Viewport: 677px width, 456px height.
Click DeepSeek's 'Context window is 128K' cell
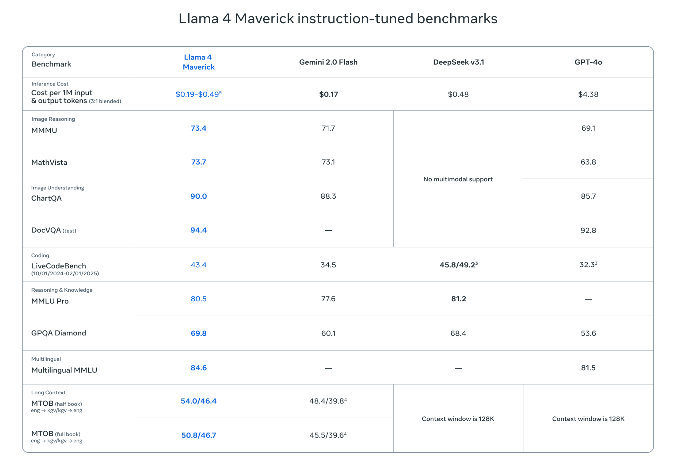coord(458,419)
